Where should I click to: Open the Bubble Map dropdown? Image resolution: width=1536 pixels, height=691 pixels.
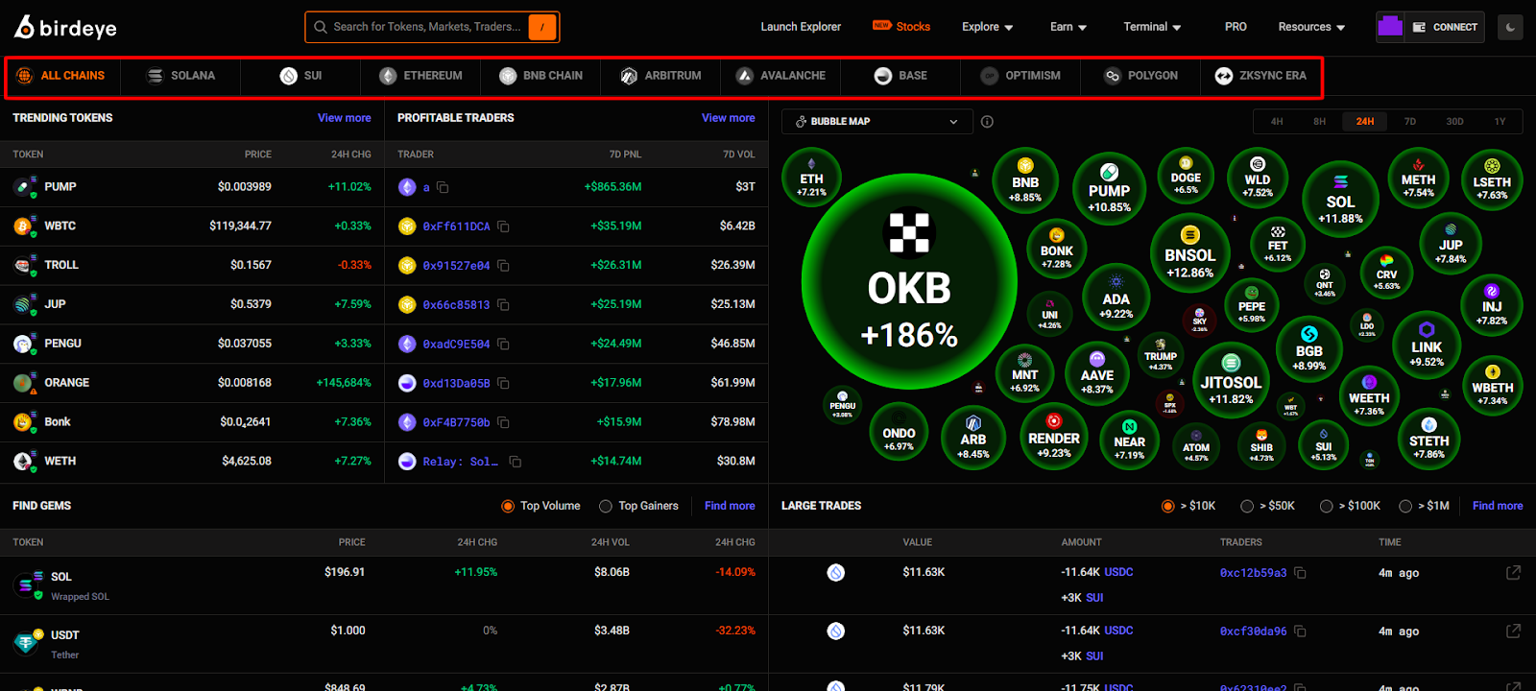(x=877, y=122)
